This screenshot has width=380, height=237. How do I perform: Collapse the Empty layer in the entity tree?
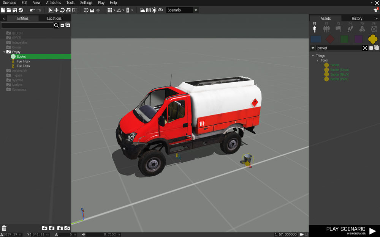(5, 52)
